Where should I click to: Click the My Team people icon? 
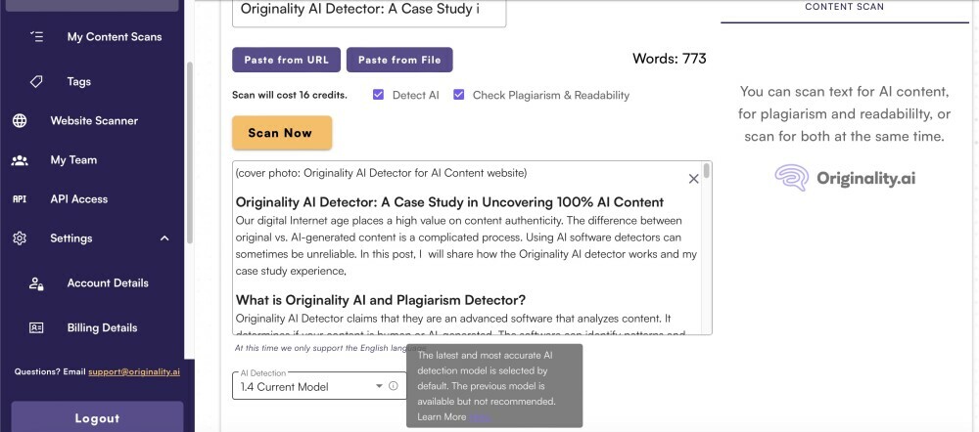[20, 160]
